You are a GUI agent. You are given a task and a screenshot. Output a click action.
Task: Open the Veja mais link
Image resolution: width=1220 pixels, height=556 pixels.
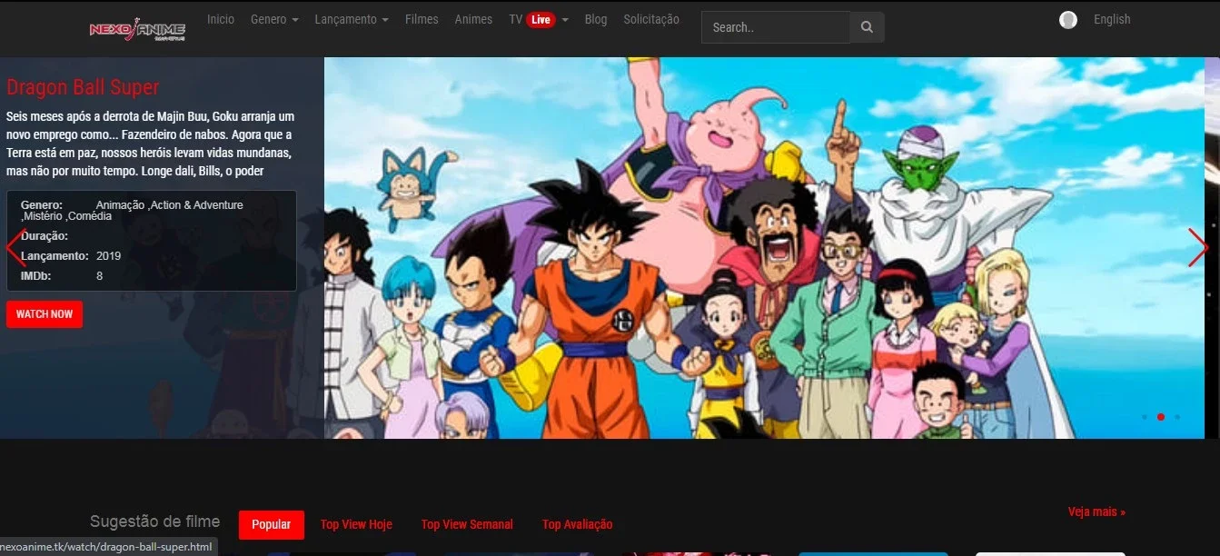click(1096, 511)
